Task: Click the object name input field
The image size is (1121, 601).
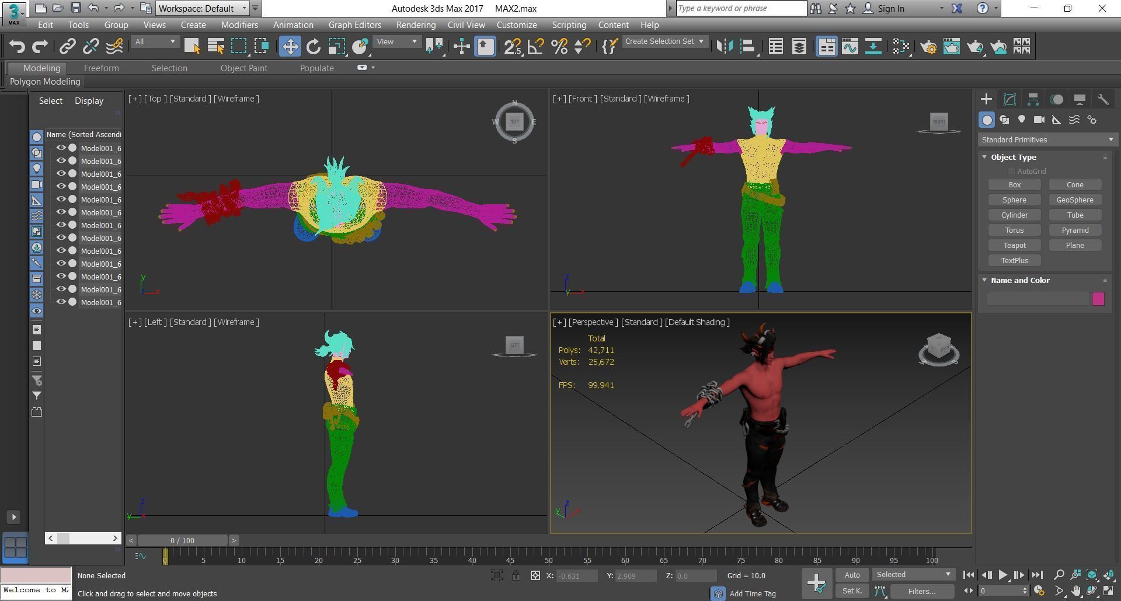Action: point(1038,299)
